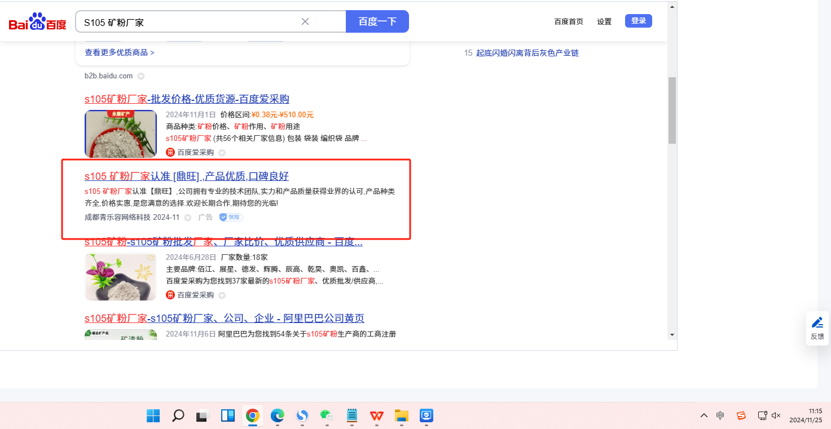Expand the arrow beside 成都青乐容网络科技 2024-11
Image resolution: width=831 pixels, height=429 pixels.
click(x=188, y=218)
